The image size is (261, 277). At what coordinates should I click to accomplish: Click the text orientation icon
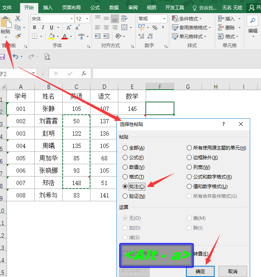click(118, 36)
